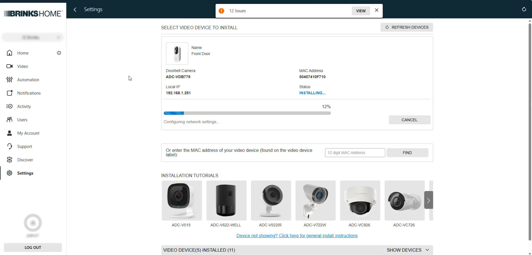Click the Automation sliders icon

click(x=9, y=80)
